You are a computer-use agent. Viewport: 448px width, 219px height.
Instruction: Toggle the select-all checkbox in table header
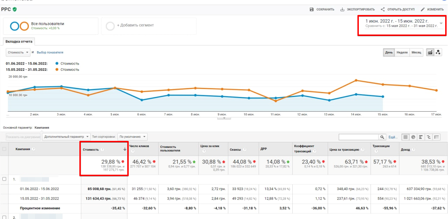pos(5,149)
